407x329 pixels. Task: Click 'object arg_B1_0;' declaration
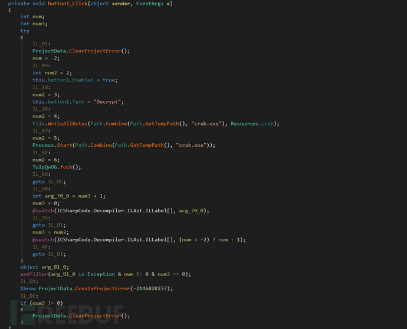pos(45,267)
